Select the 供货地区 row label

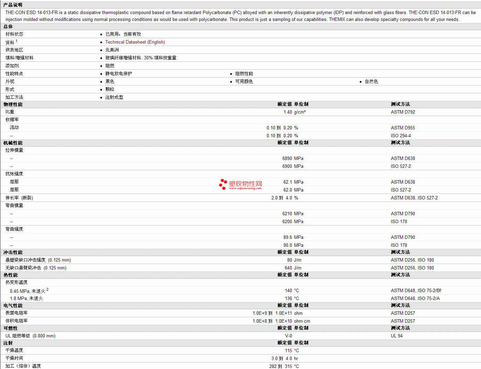click(14, 50)
